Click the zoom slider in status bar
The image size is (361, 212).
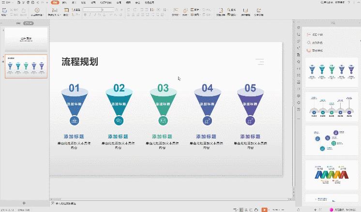[298, 210]
